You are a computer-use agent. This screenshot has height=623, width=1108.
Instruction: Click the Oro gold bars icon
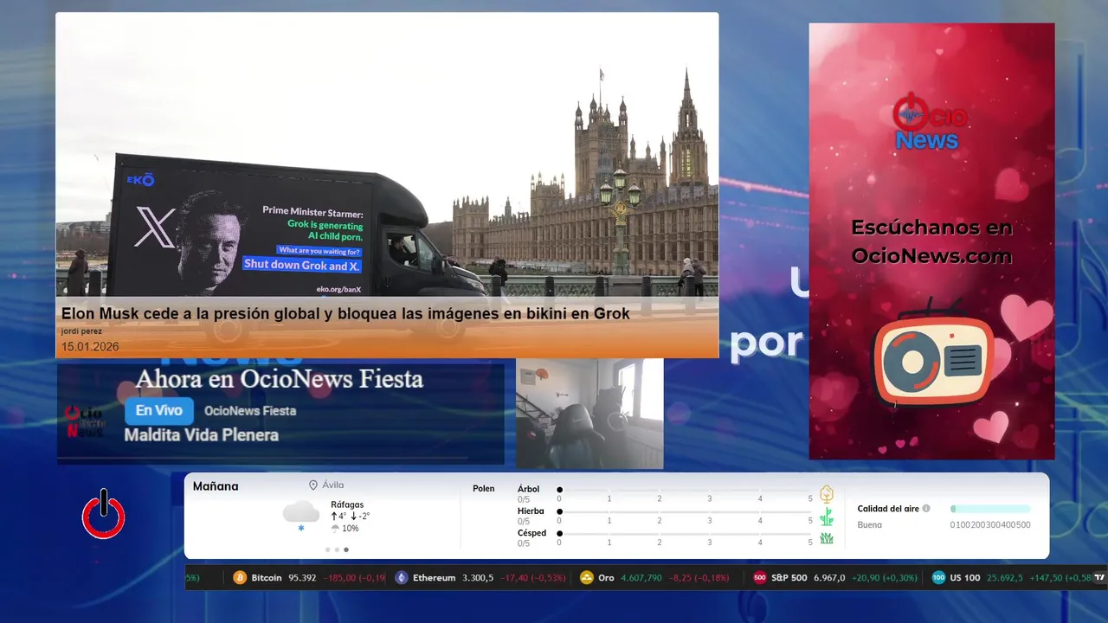tap(586, 578)
